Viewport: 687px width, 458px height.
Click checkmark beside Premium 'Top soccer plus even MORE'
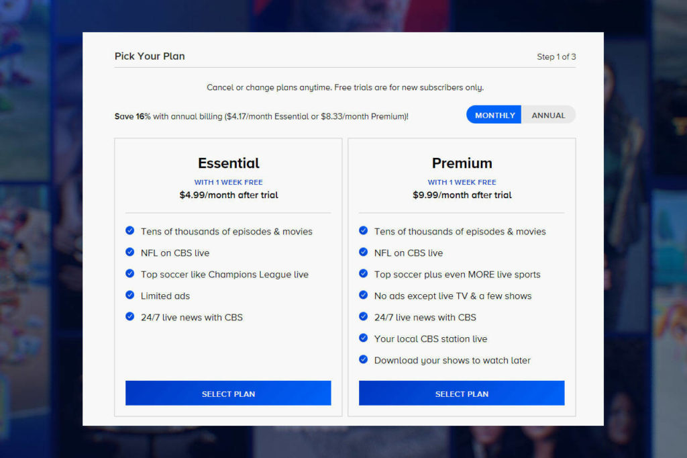pos(364,274)
